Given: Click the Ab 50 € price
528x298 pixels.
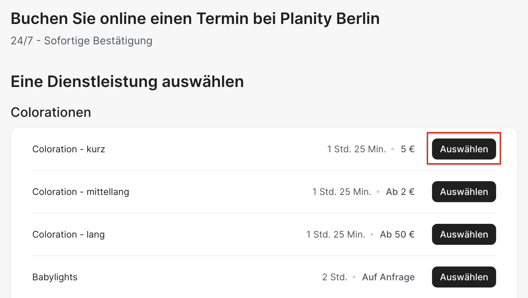Looking at the screenshot, I should tap(397, 234).
